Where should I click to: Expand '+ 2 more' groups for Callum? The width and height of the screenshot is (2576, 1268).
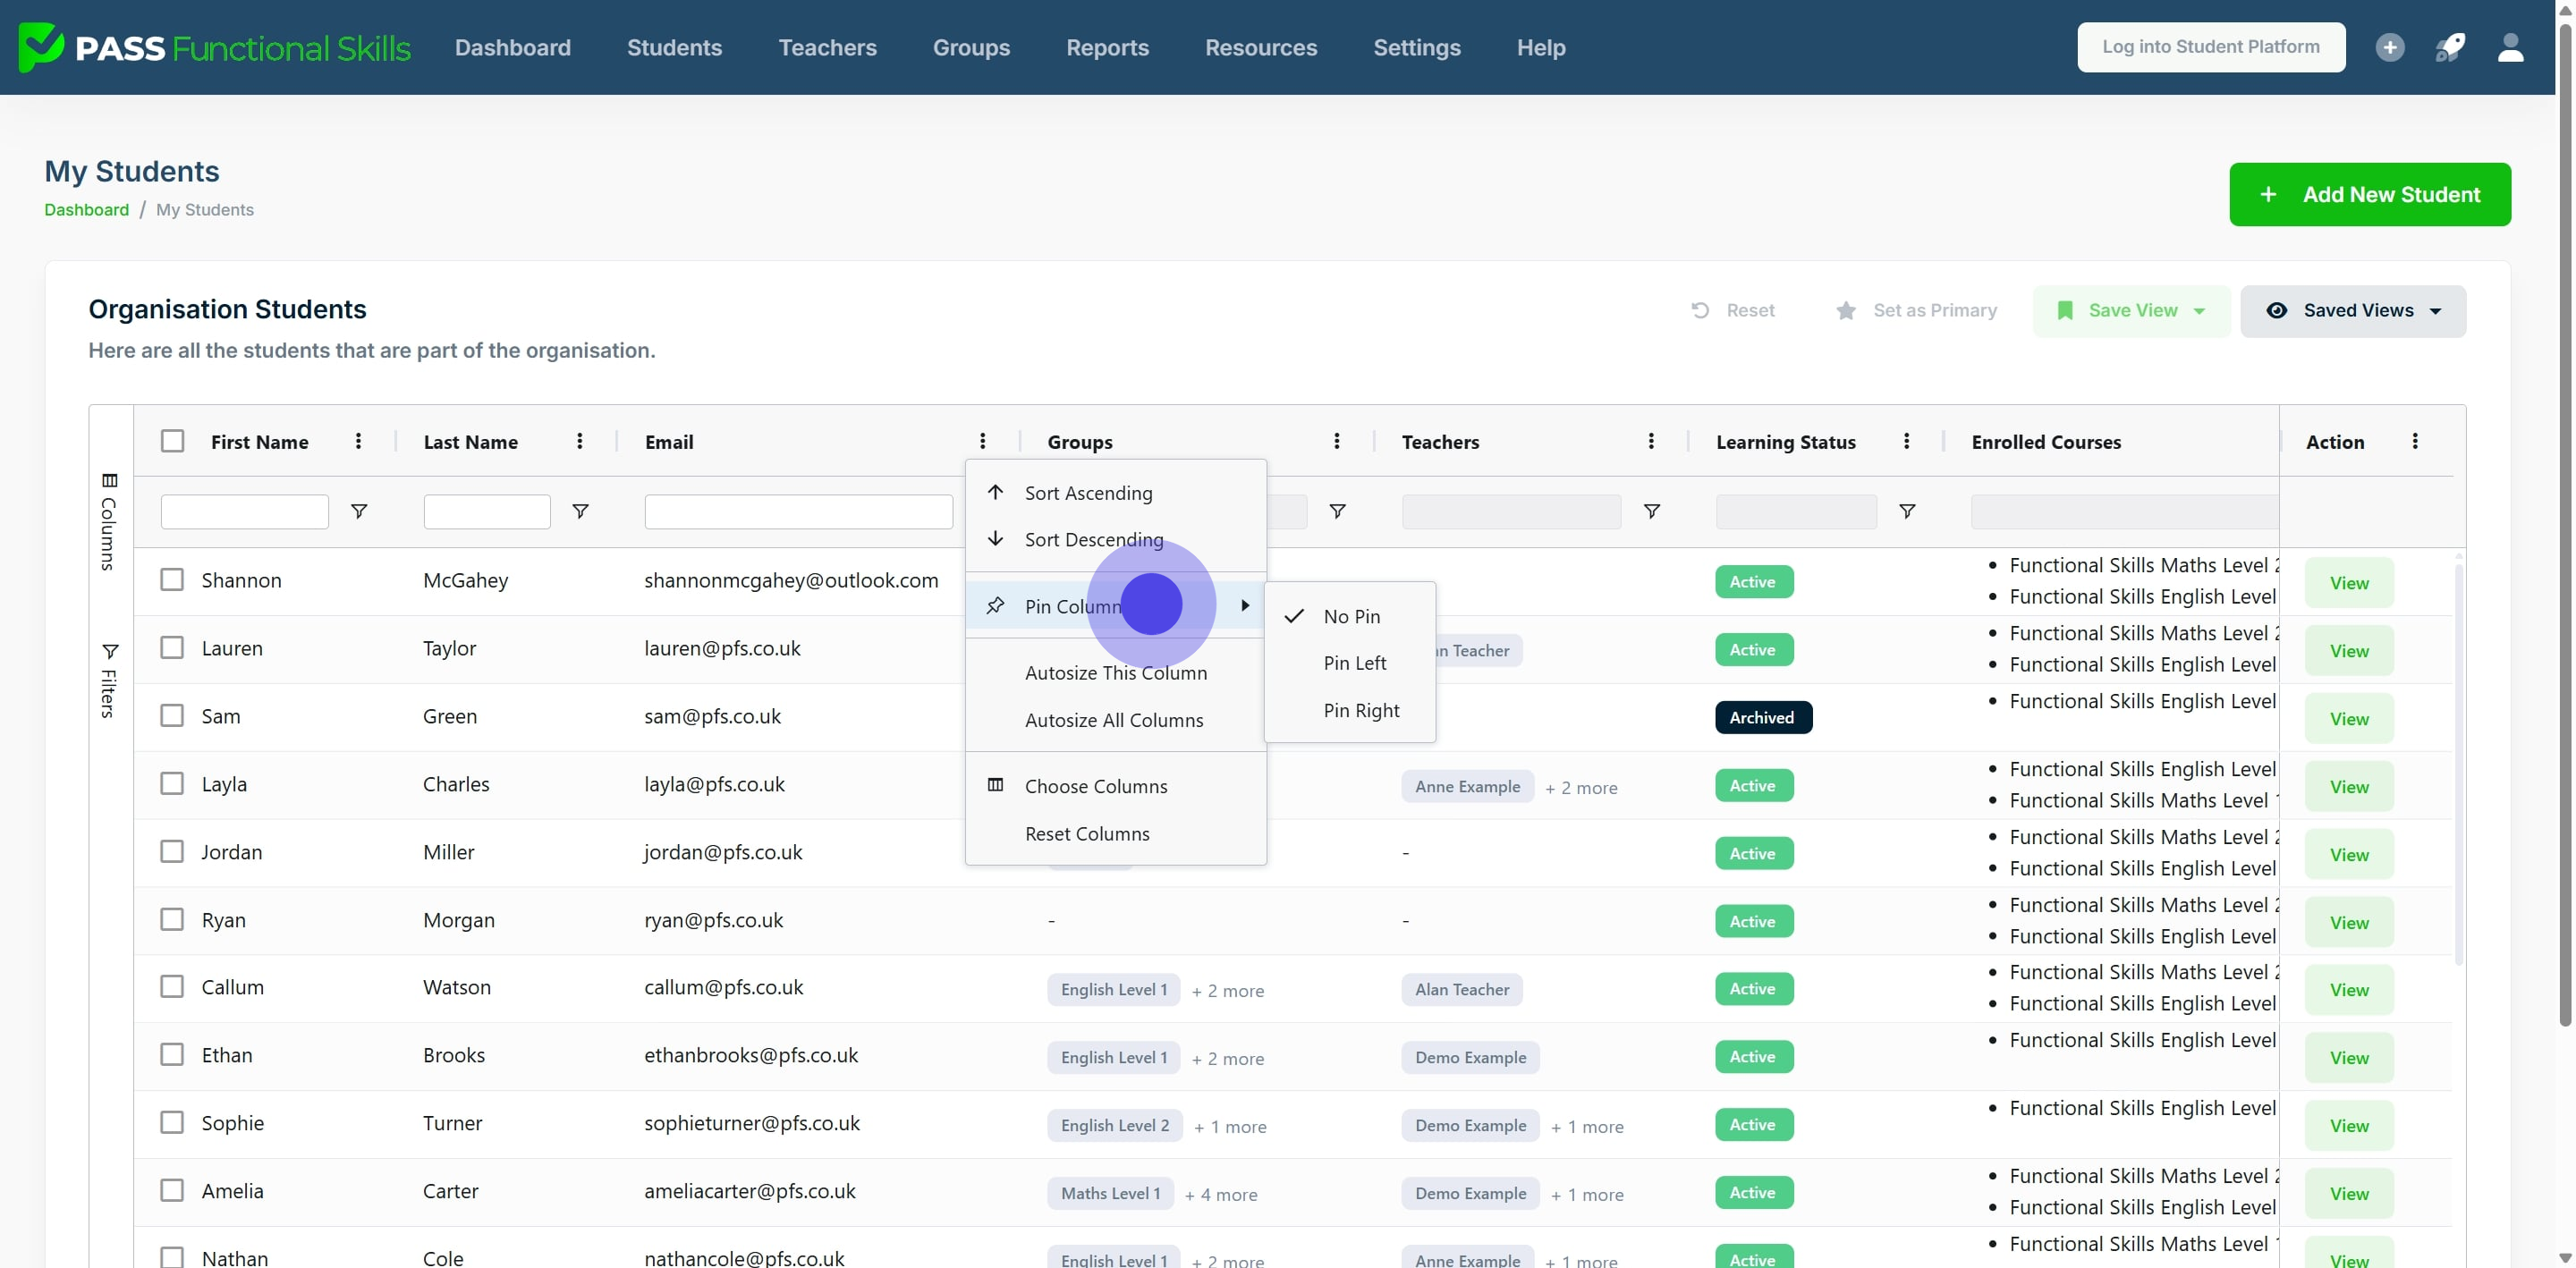(1228, 990)
